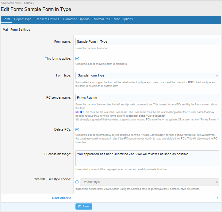Click the PC sender name field
The width and height of the screenshot is (222, 212).
tap(147, 98)
